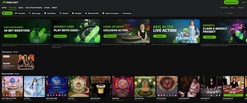The width and height of the screenshot is (247, 103).
Task: Click info icon on VIP Auto Roulette
Action: (176, 78)
